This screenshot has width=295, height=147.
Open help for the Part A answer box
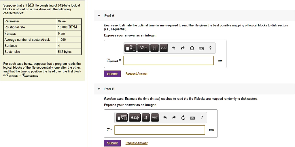[x=210, y=48]
